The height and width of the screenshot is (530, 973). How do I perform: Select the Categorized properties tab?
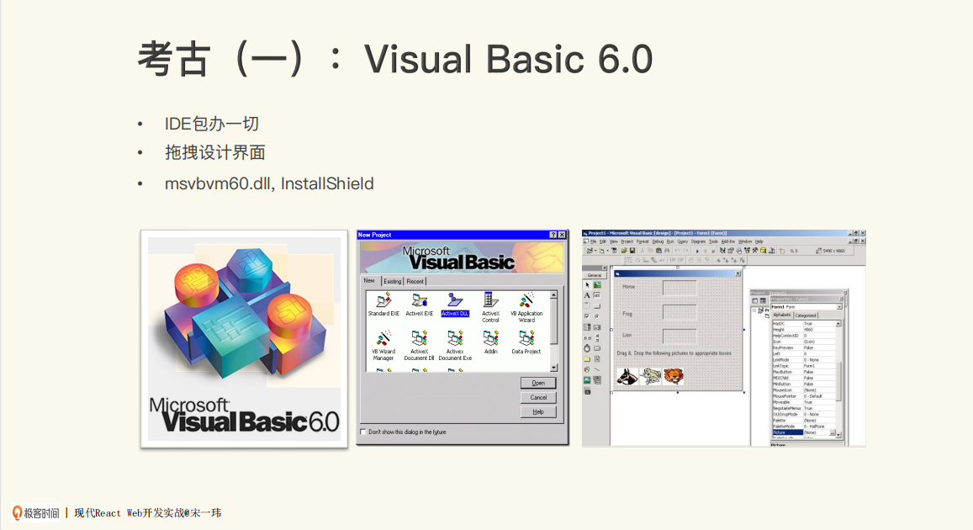tap(806, 315)
